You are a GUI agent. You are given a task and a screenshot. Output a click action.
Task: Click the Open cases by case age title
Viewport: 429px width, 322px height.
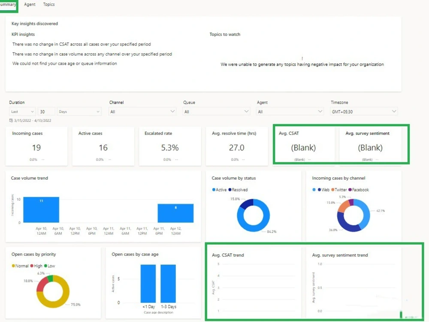135,254
